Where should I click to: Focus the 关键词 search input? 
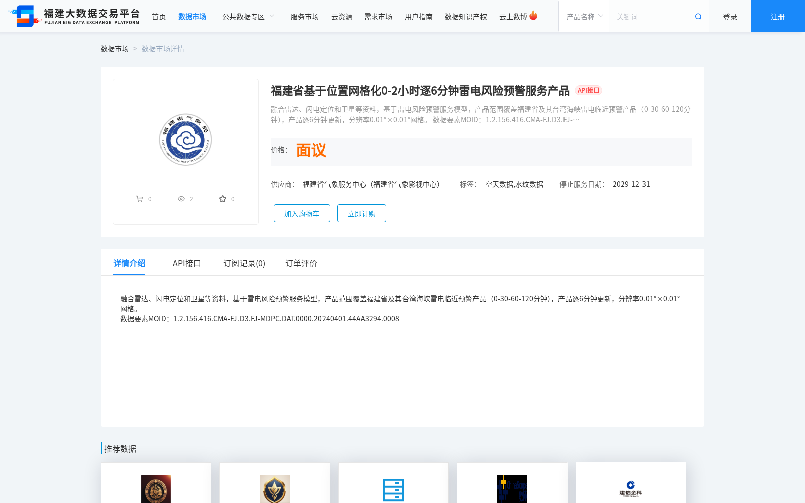point(652,17)
